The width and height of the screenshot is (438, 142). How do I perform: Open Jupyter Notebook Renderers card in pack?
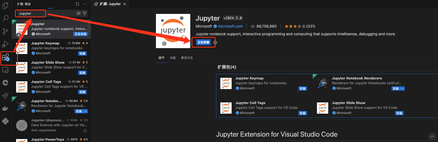pyautogui.click(x=361, y=83)
